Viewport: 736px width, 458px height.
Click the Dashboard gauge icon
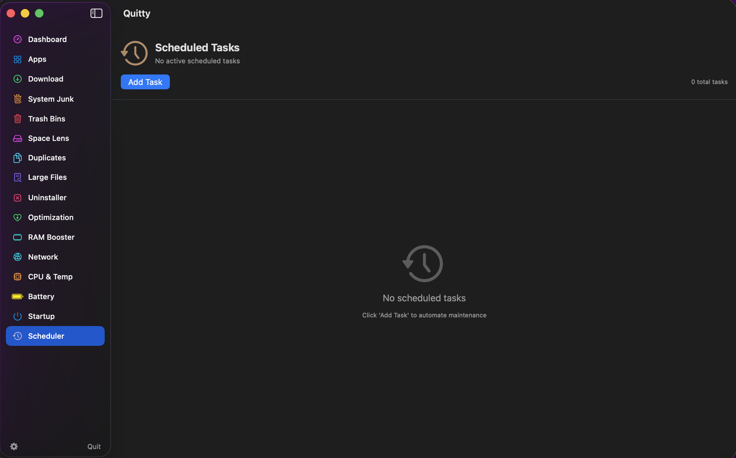coord(18,39)
